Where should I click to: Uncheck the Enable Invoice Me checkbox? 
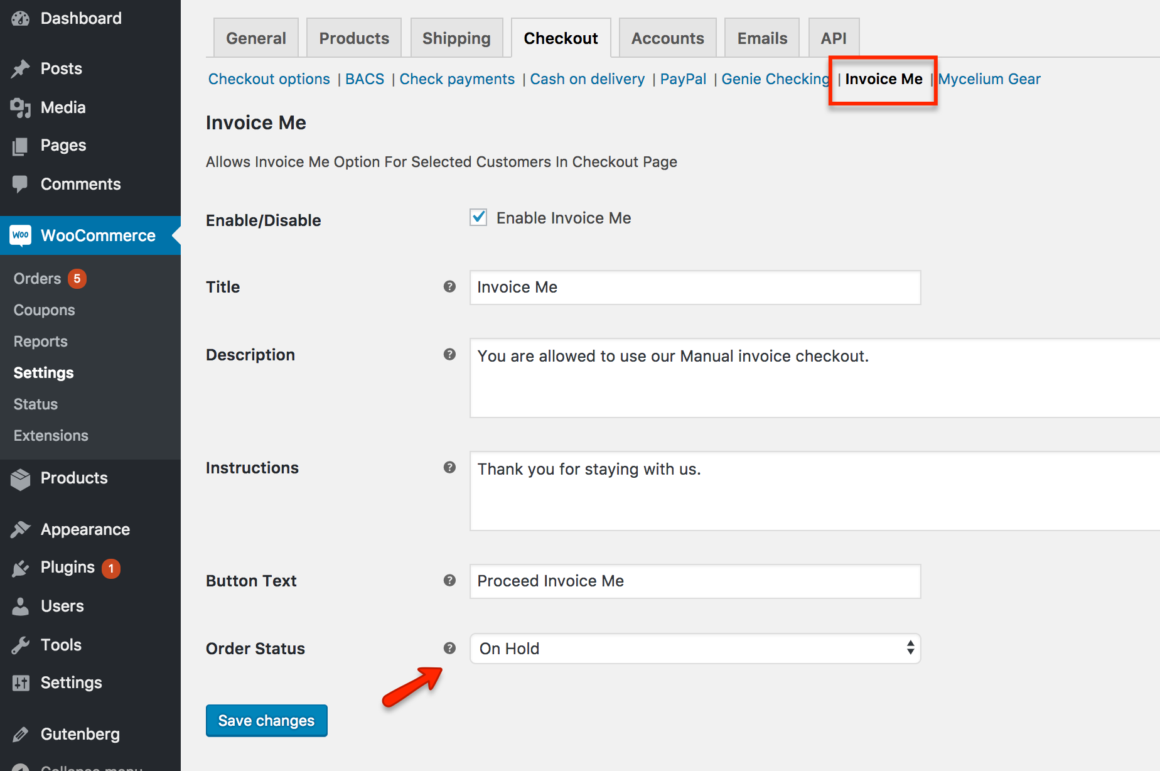coord(478,218)
